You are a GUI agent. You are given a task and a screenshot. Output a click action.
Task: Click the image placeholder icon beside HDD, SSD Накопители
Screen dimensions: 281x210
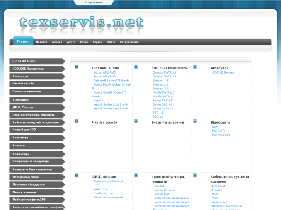click(x=136, y=67)
